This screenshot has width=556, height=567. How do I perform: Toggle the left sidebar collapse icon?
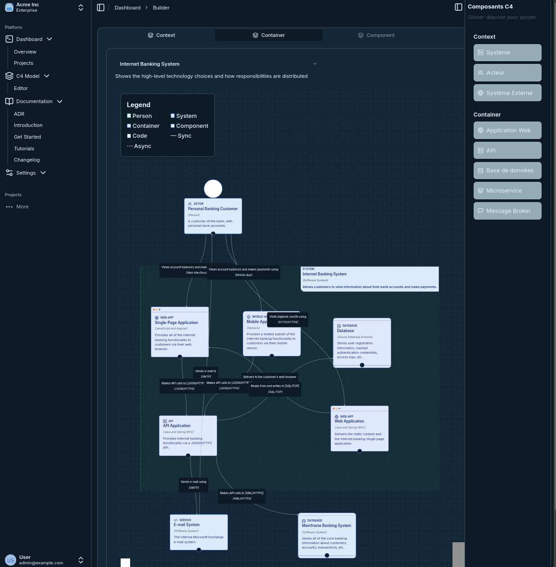pyautogui.click(x=101, y=7)
